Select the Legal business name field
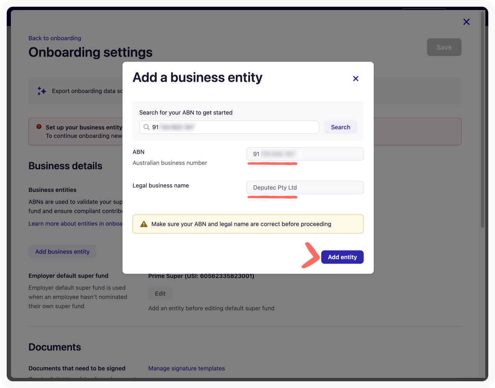Image resolution: width=495 pixels, height=388 pixels. [305, 188]
